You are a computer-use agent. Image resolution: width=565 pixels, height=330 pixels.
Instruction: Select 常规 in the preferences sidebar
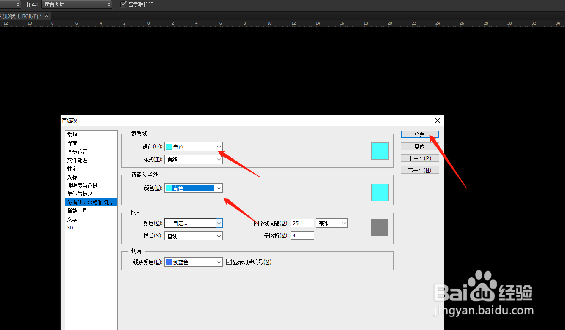click(72, 134)
